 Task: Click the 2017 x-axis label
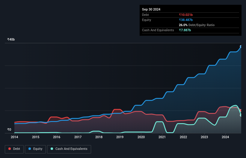78,137
